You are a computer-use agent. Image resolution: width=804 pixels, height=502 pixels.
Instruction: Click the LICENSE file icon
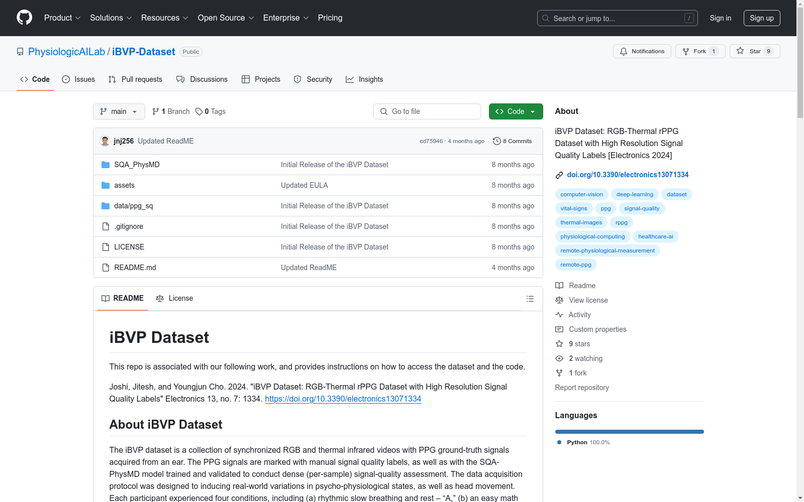106,247
